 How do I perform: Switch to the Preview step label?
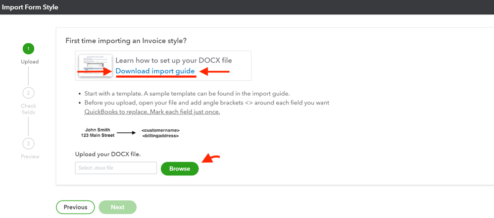[30, 157]
